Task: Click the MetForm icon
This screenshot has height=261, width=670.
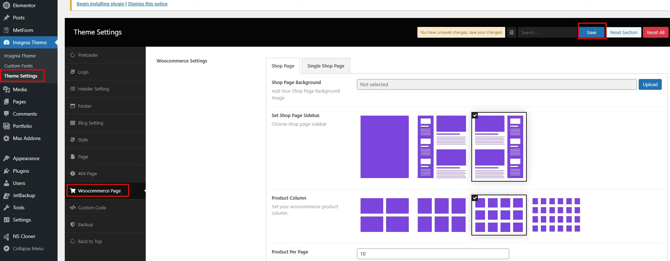Action: click(x=6, y=30)
